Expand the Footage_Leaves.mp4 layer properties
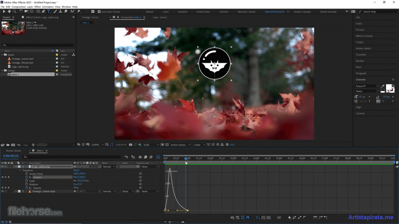 (16, 191)
